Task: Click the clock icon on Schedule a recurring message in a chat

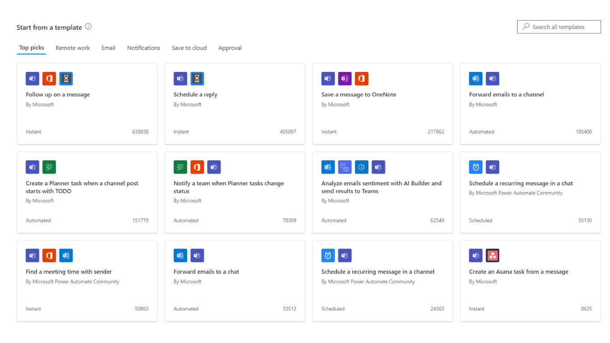Action: tap(476, 167)
